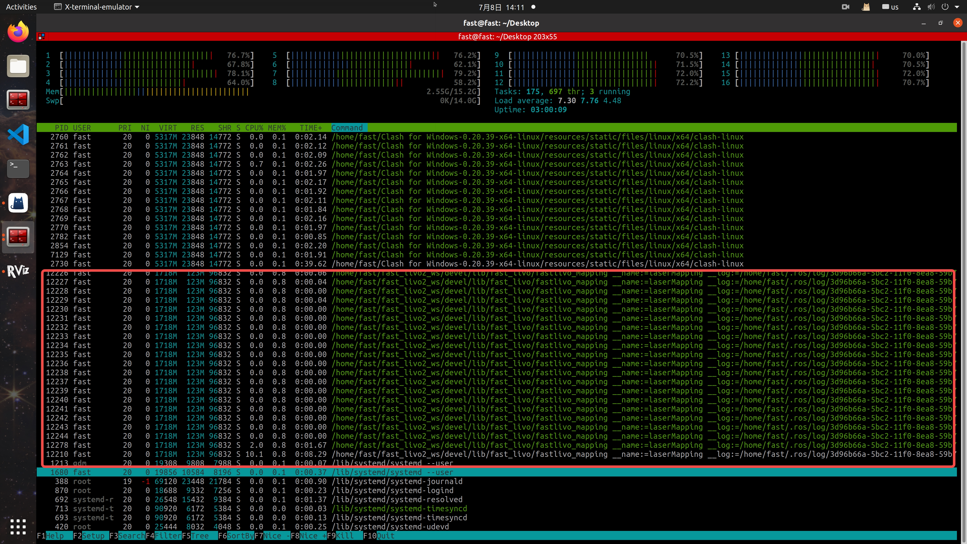This screenshot has height=544, width=967.
Task: Click the red terminal title 'fast@fast: ~/Desktop 203x55'
Action: pyautogui.click(x=507, y=37)
